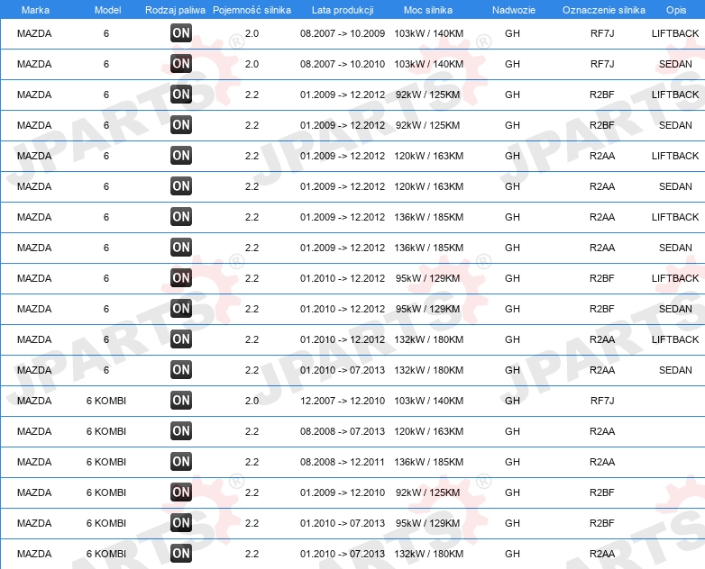Screen dimensions: 705x569
Task: Click R2BF in the 6 KOMBI 95kW / 129KM row
Action: 602,523
